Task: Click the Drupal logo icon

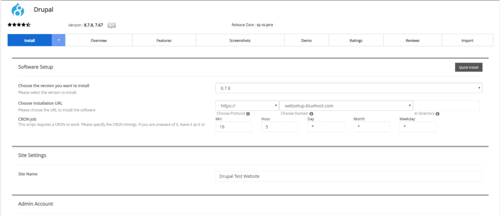Action: click(x=18, y=10)
